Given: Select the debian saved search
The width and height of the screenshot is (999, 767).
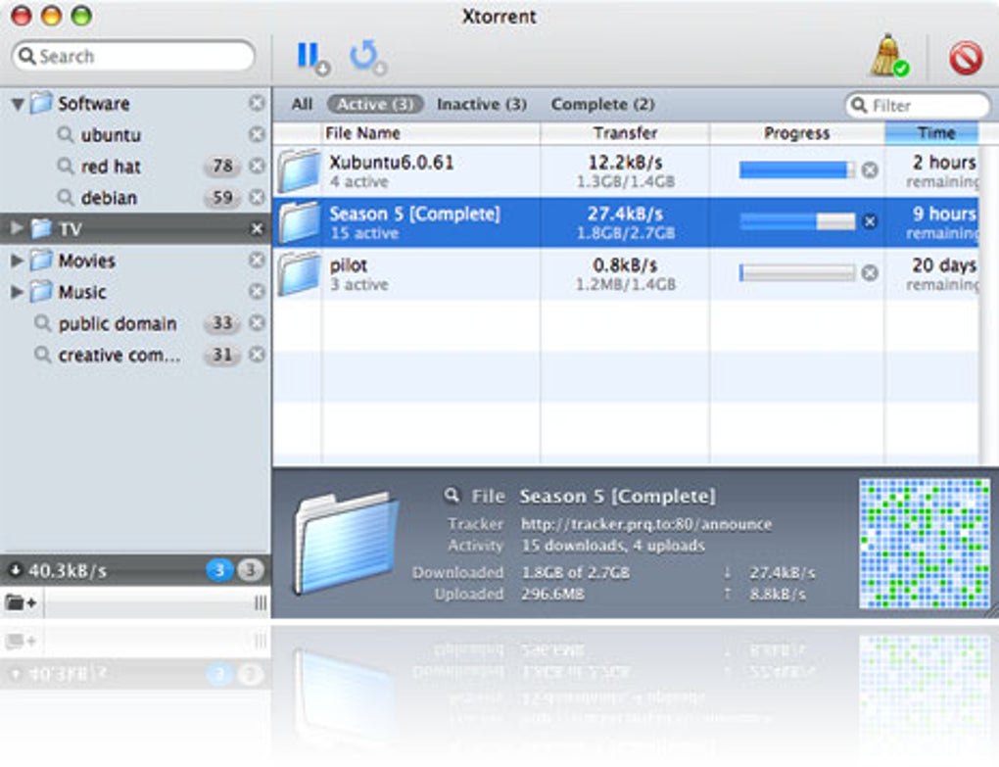Looking at the screenshot, I should 109,198.
